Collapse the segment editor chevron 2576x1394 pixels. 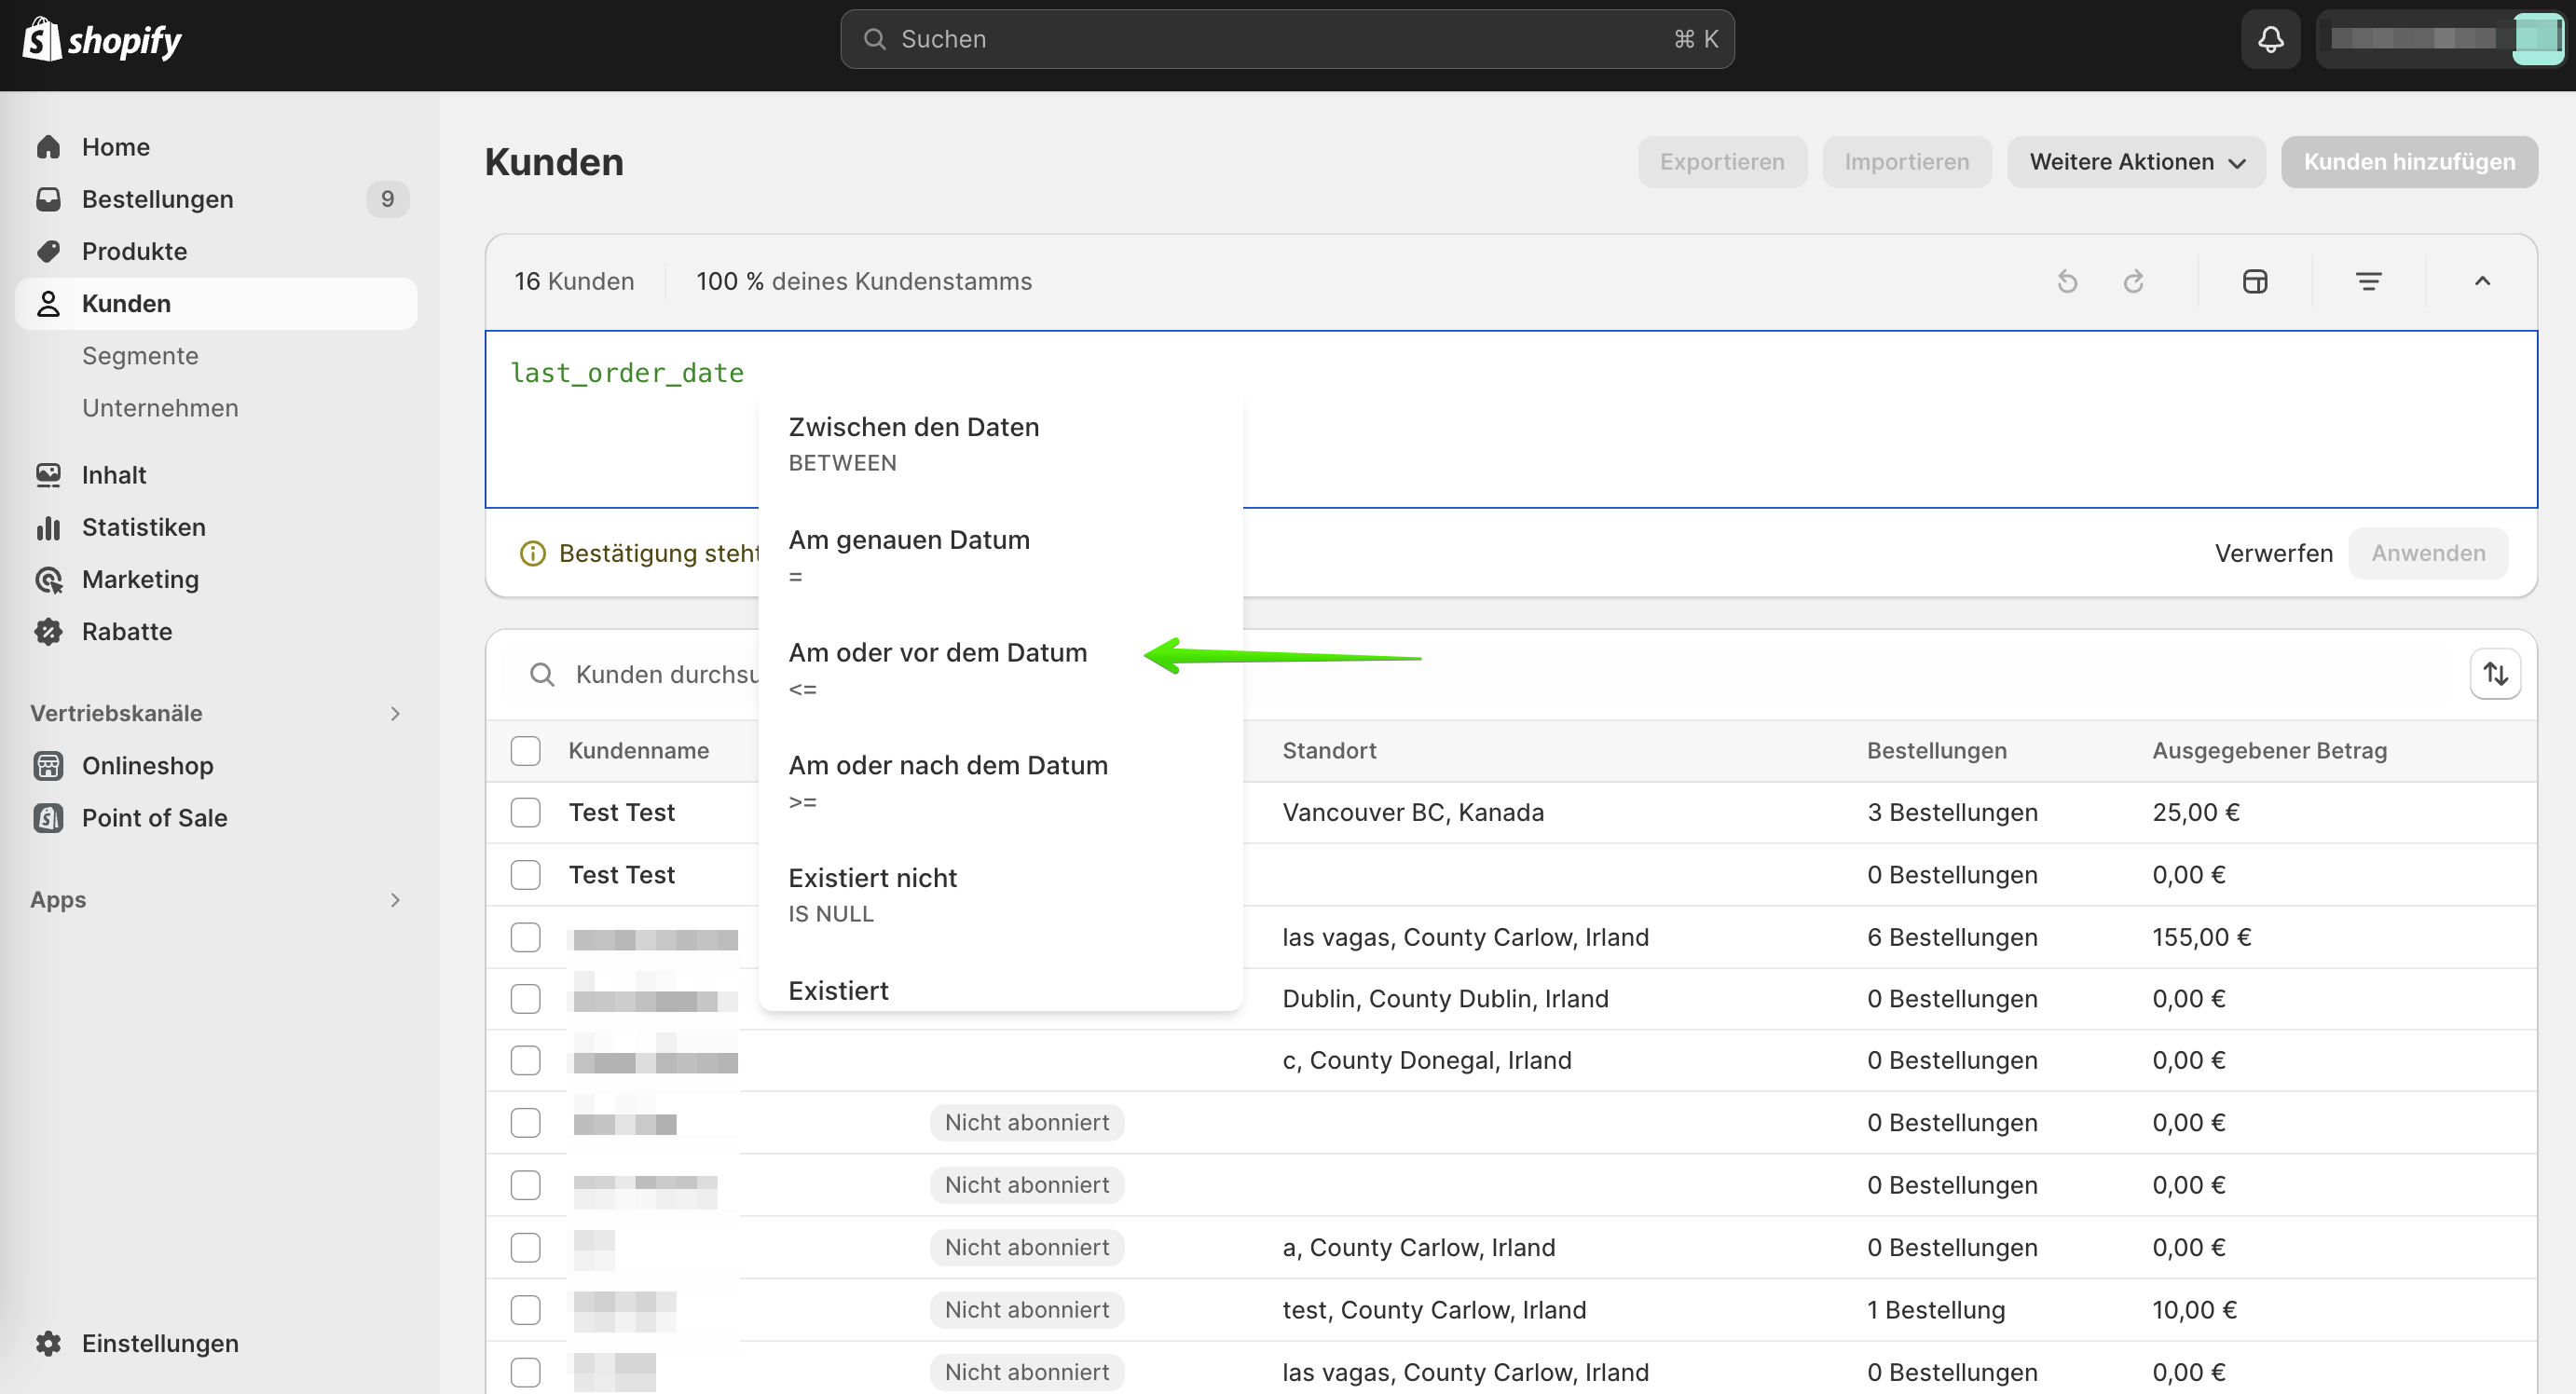pyautogui.click(x=2482, y=282)
